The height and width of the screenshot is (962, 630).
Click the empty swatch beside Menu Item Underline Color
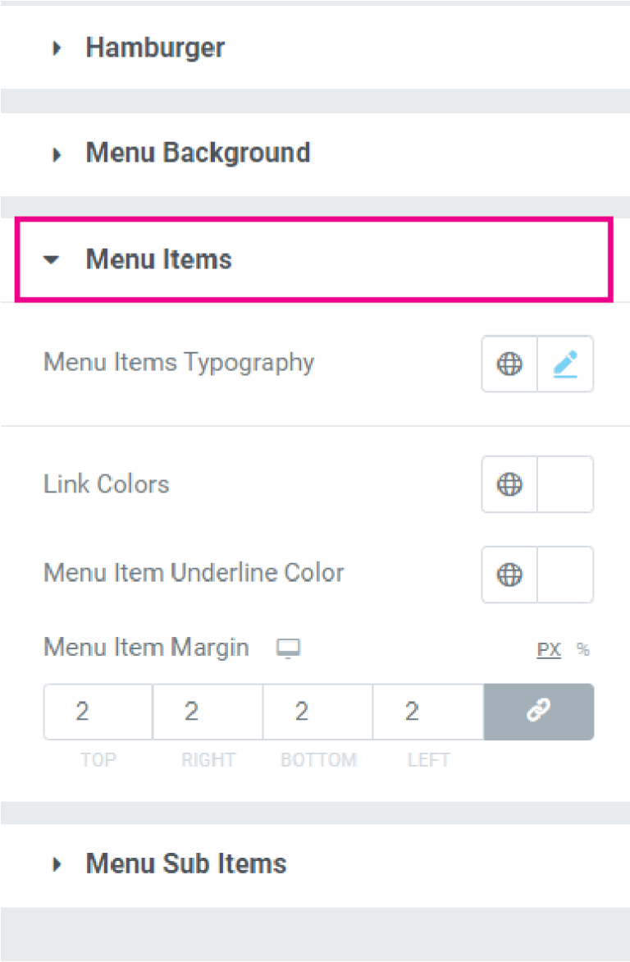coord(565,575)
